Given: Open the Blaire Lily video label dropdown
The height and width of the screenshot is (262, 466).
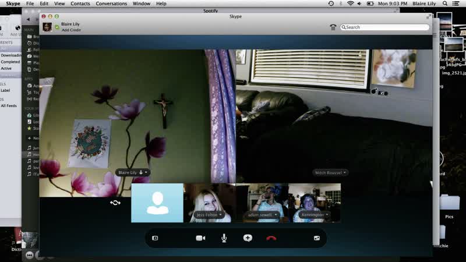Looking at the screenshot, I should point(133,172).
